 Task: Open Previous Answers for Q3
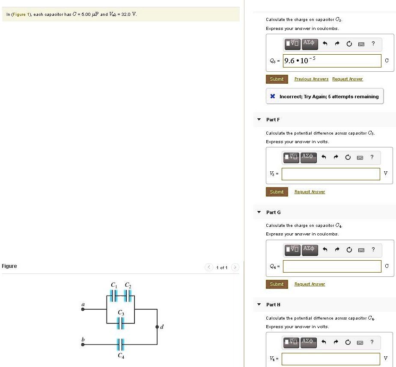[x=311, y=79]
